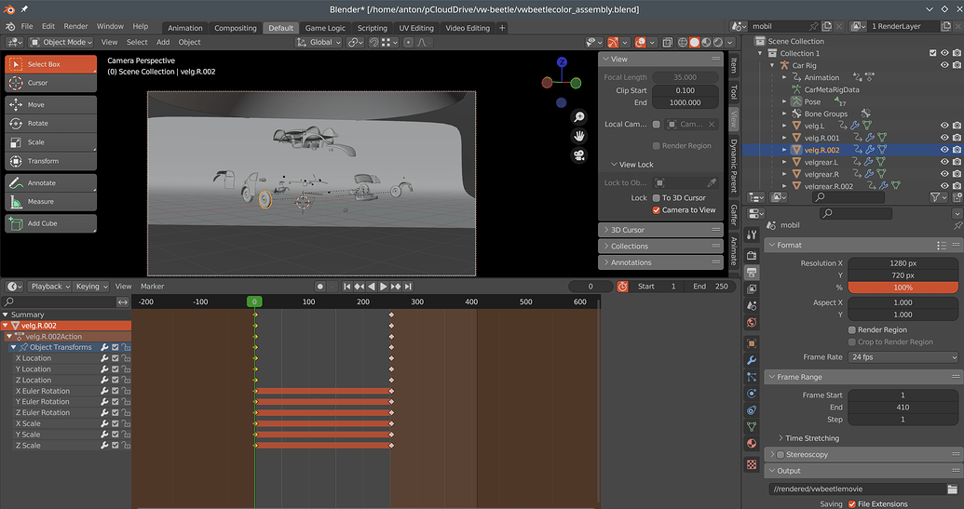Select the Transform tool
The height and width of the screenshot is (509, 964).
[x=50, y=161]
